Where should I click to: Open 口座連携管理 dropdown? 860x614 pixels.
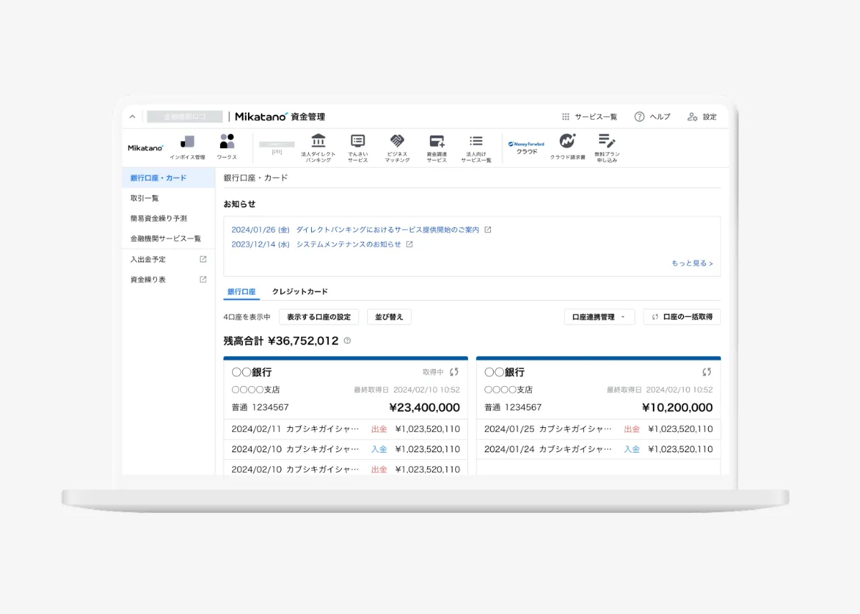coord(599,317)
